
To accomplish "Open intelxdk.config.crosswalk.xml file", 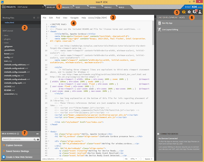I will (x=17, y=72).
